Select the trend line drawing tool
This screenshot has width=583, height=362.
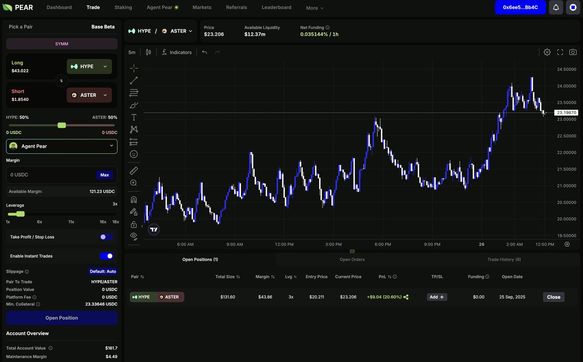click(134, 81)
